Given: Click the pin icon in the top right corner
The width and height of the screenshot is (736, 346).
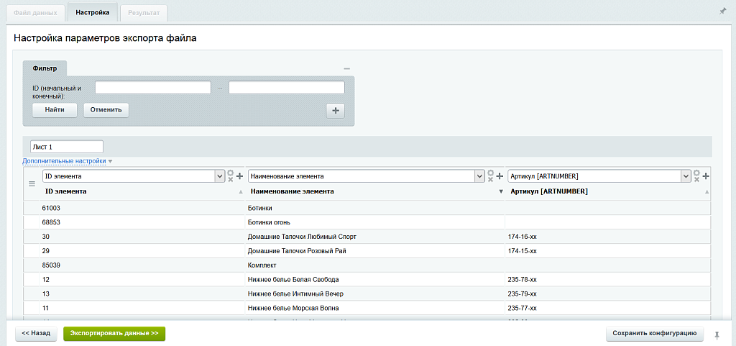Looking at the screenshot, I should (722, 12).
